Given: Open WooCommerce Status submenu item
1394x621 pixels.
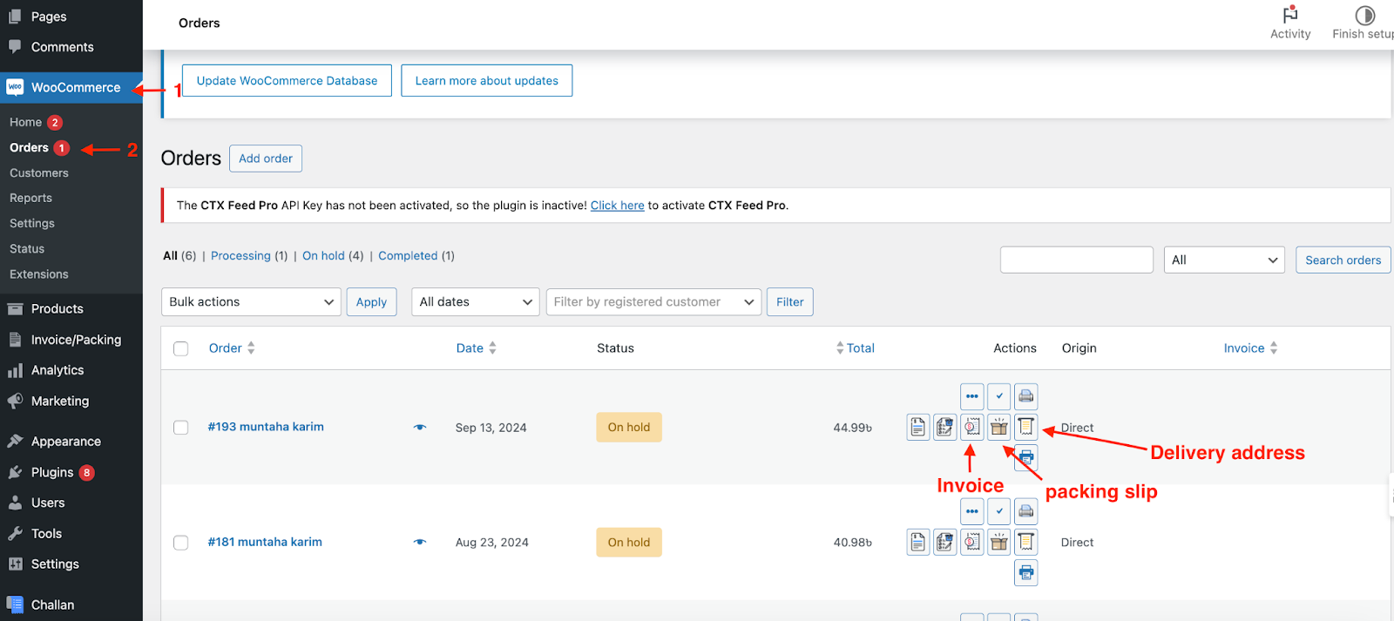Looking at the screenshot, I should 27,248.
